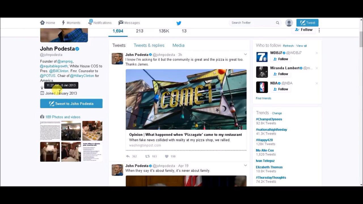Dismiss the Miranda Lambert suggestion
The height and width of the screenshot is (204, 363).
tap(317, 68)
